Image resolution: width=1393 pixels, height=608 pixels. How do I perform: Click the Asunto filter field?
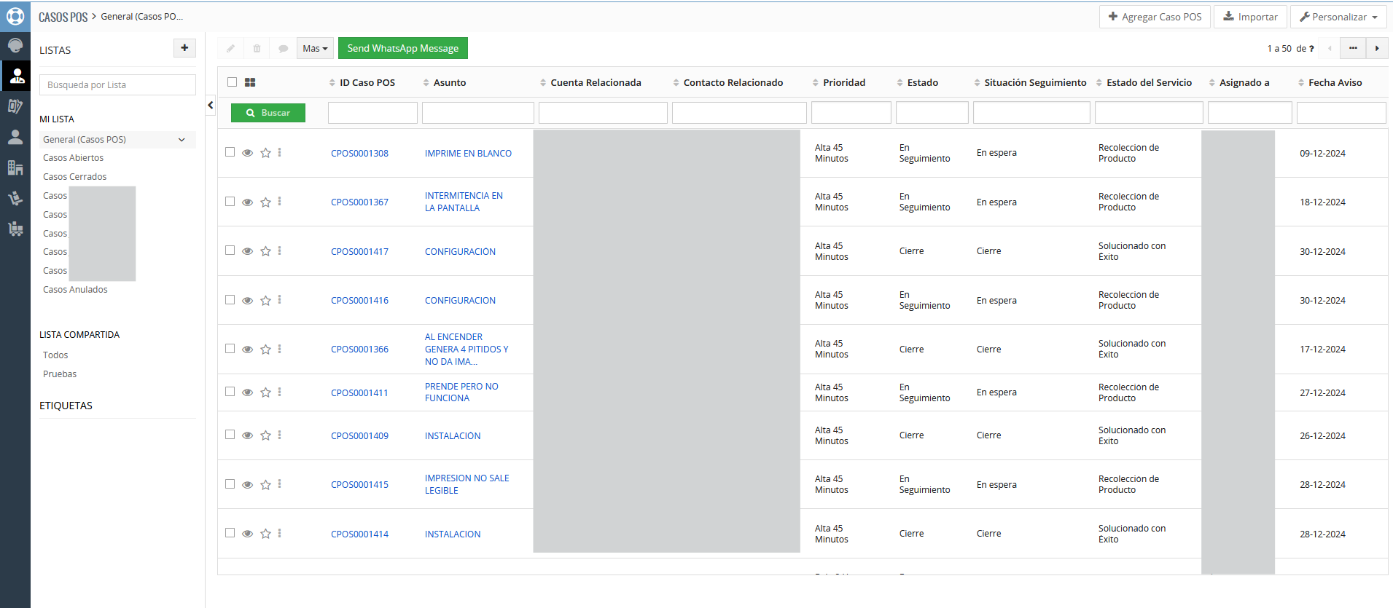click(478, 113)
